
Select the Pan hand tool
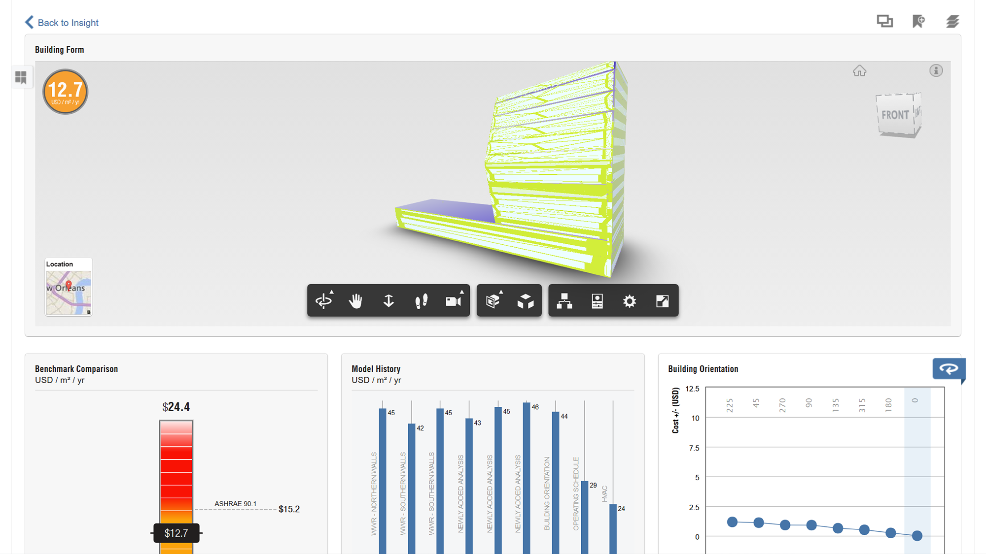tap(356, 300)
